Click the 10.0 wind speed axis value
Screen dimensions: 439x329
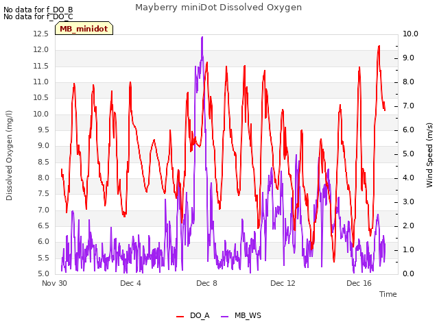click(410, 34)
